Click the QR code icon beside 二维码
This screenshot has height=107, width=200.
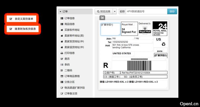click(62, 70)
